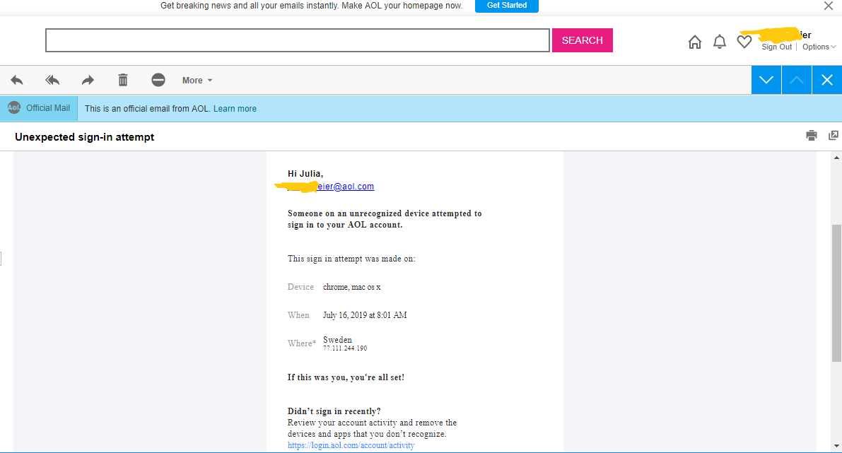Viewport: 842px width, 453px height.
Task: Click the Sign Out link
Action: click(x=776, y=47)
